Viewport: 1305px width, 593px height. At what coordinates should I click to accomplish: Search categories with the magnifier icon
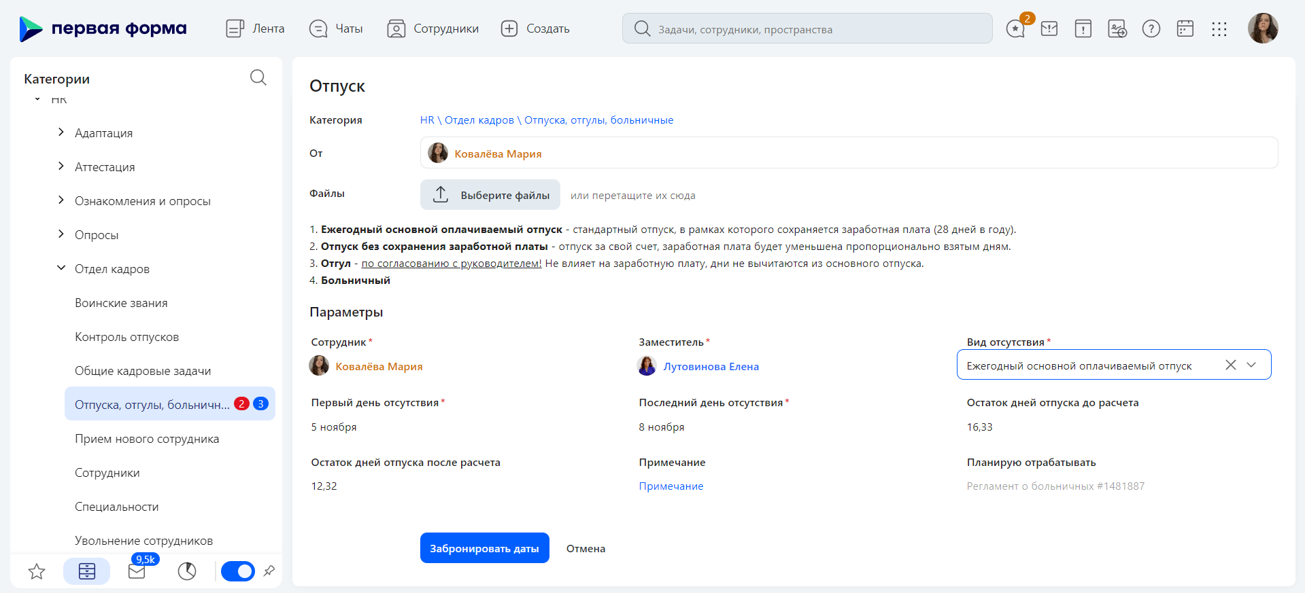(258, 77)
